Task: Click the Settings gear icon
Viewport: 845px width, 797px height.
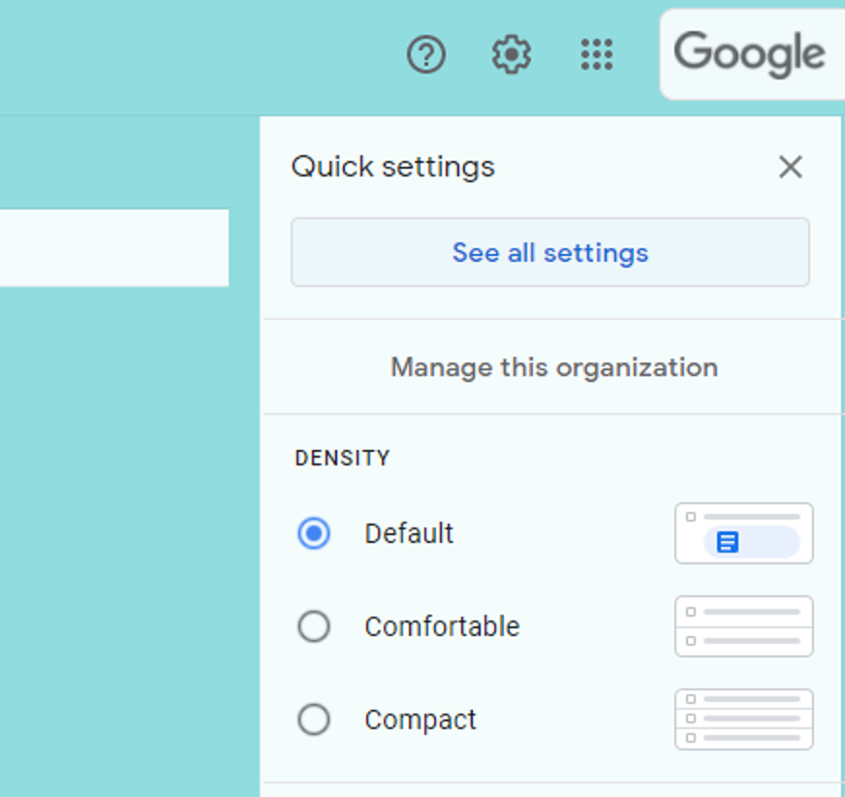Action: tap(512, 54)
